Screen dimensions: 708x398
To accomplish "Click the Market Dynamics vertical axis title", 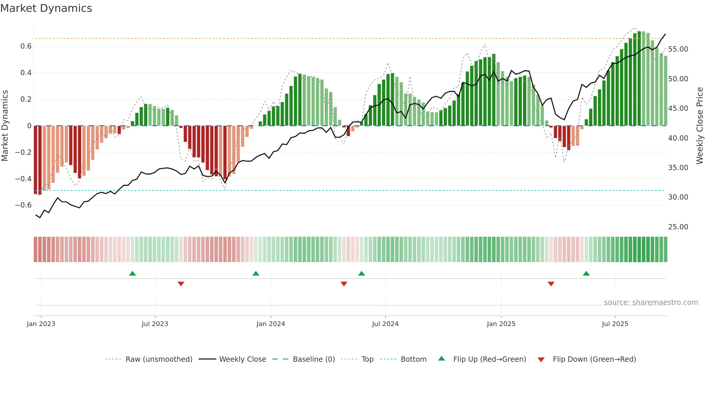I will pos(5,126).
